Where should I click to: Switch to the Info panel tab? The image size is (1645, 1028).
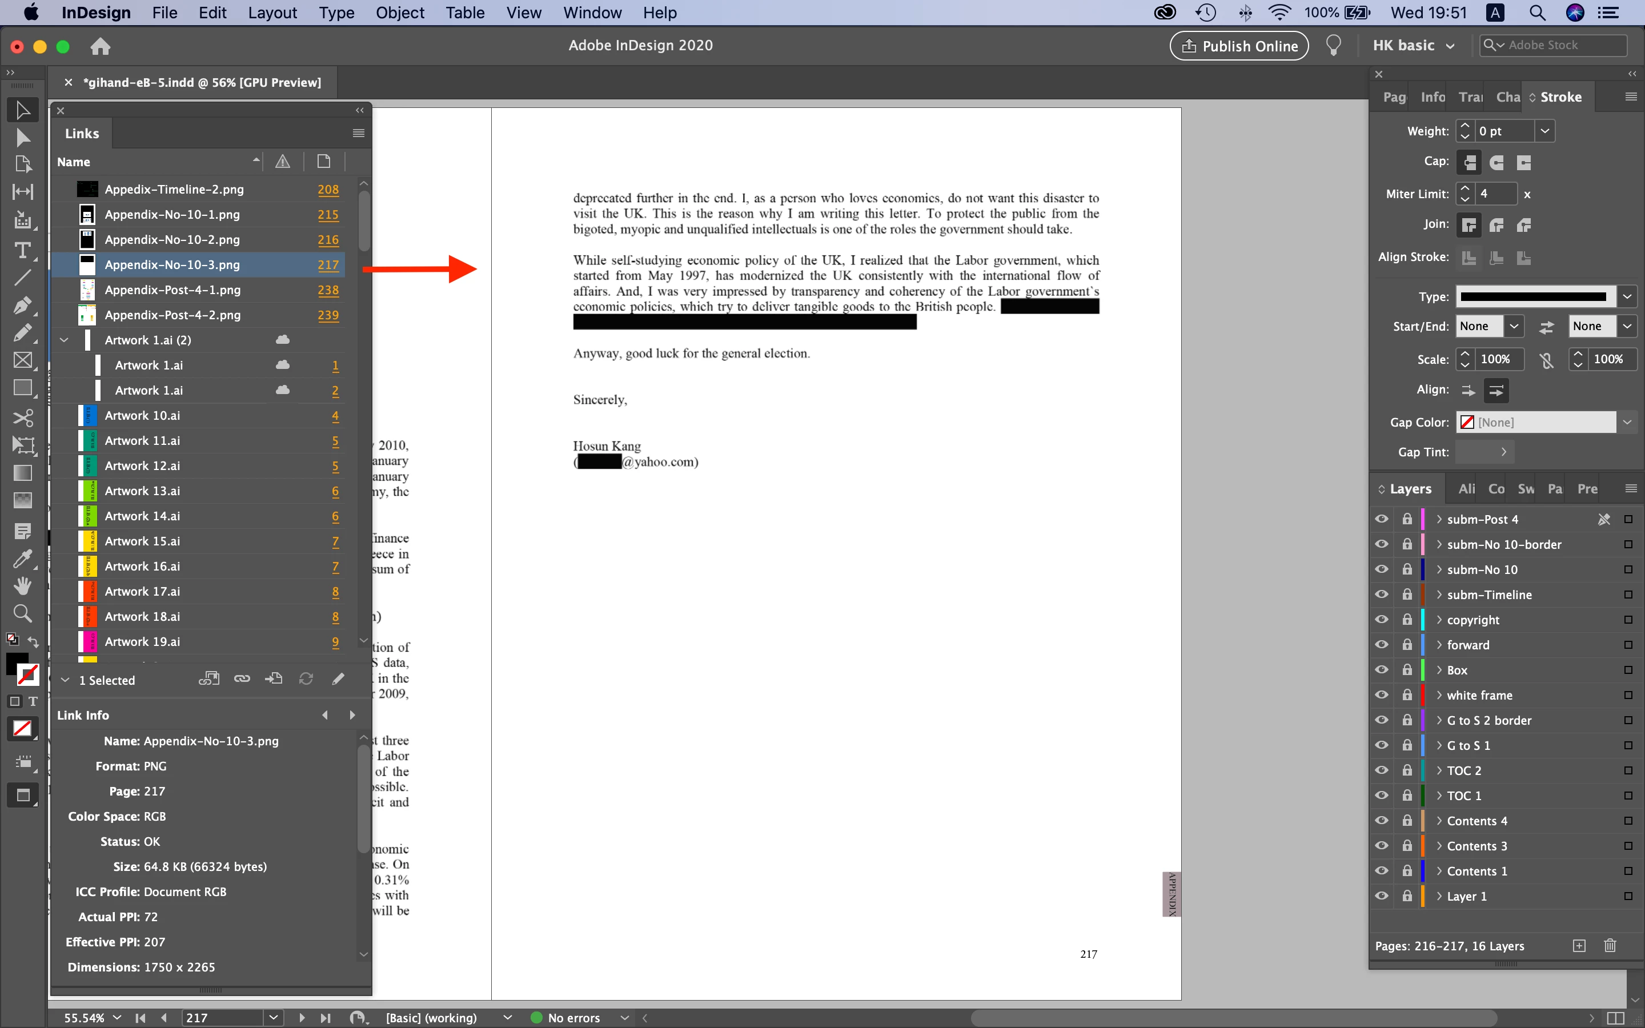pyautogui.click(x=1433, y=97)
